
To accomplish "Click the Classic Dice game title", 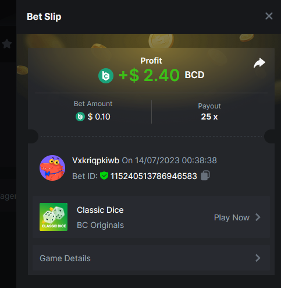I will 100,210.
